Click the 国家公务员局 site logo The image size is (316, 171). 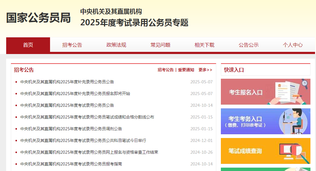(x=39, y=18)
